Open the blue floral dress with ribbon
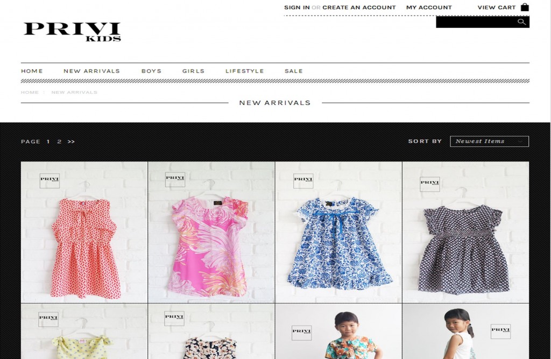This screenshot has height=359, width=551. (339, 232)
